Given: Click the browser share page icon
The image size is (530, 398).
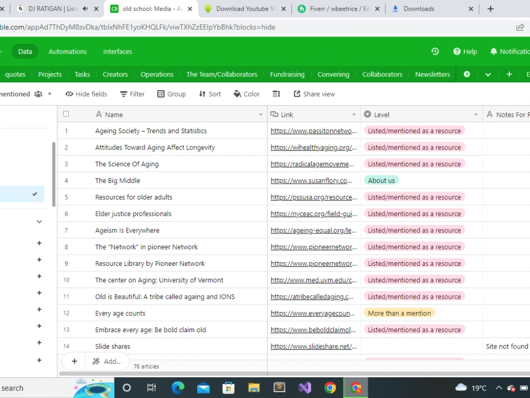Looking at the screenshot, I should pos(520,28).
